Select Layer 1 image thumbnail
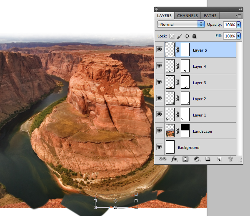The image size is (250, 216). tap(170, 114)
